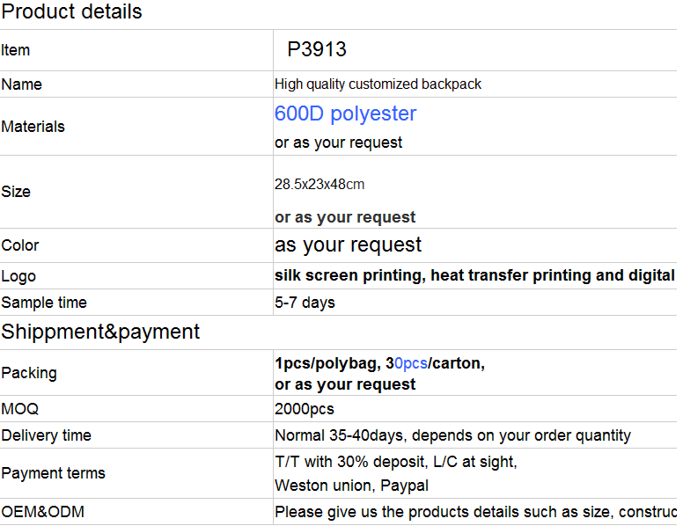The width and height of the screenshot is (683, 526).
Task: Click the Payment terms label
Action: tap(53, 473)
